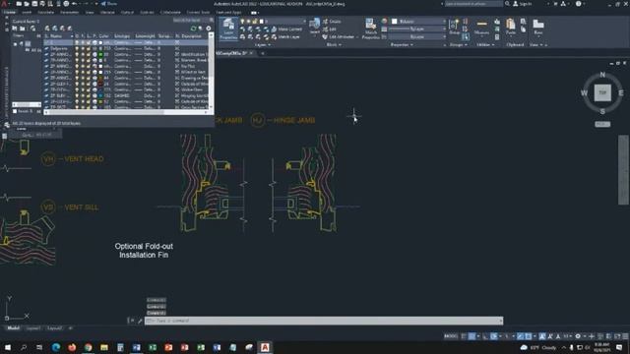Screen dimensions: 630x354
Task: Open Firefox from the taskbar
Action: click(x=72, y=347)
